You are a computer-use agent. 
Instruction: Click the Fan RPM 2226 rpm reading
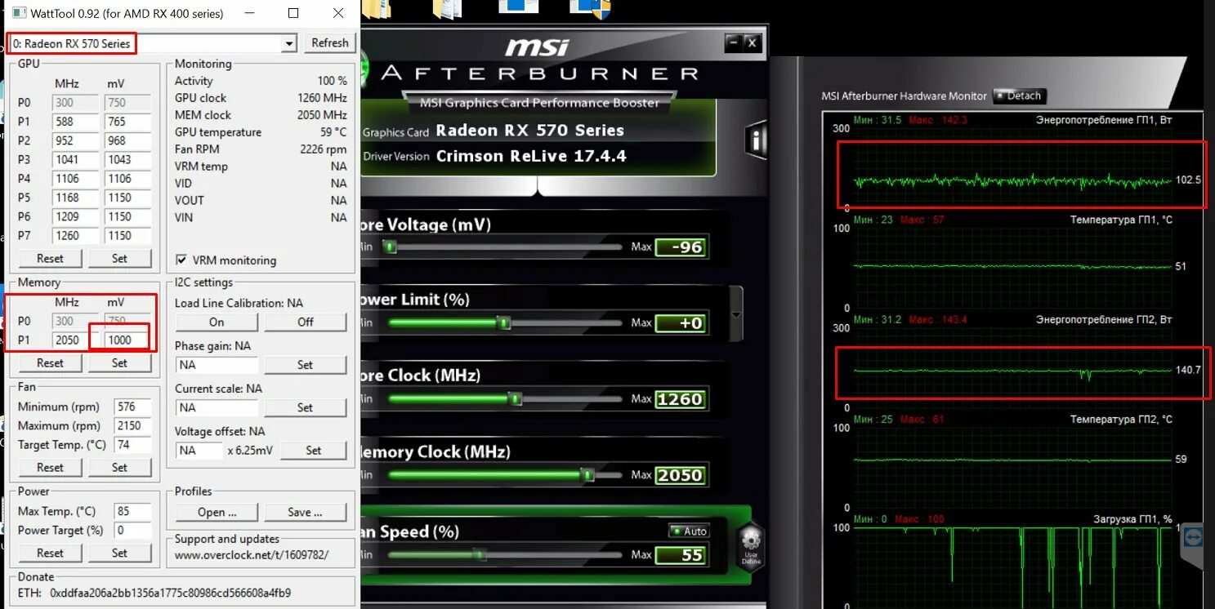click(324, 149)
